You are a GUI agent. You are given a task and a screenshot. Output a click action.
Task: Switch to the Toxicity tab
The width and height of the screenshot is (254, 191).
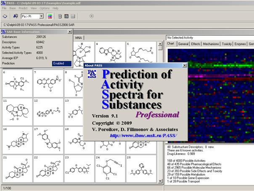pos(227,44)
